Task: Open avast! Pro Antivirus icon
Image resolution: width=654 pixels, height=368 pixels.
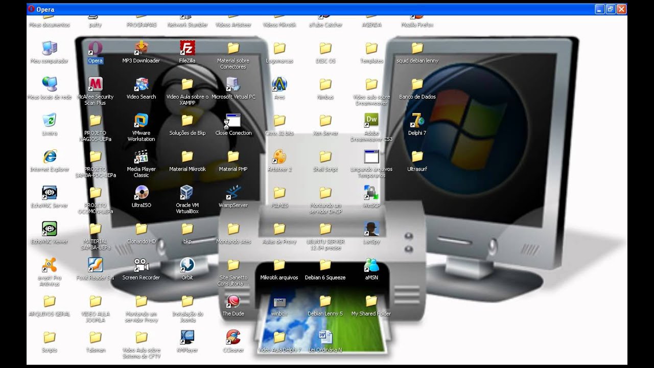Action: [50, 266]
